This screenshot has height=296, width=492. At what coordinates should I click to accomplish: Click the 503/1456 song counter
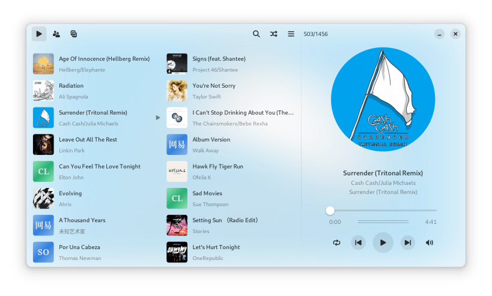315,34
